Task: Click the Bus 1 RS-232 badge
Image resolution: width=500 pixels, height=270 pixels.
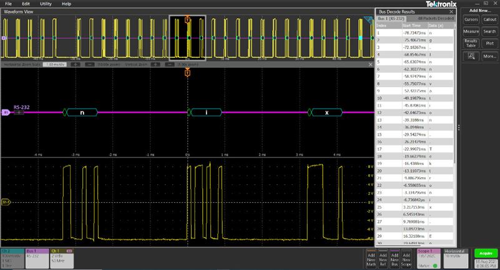Action: click(36, 256)
